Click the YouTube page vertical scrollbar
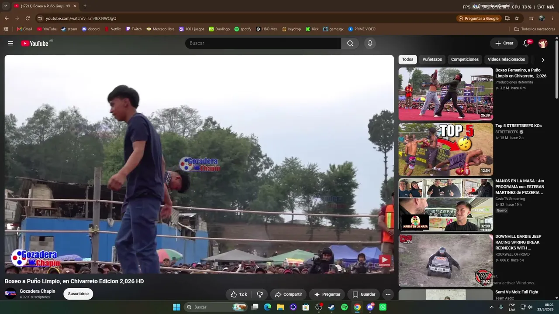This screenshot has width=559, height=314. [x=557, y=70]
